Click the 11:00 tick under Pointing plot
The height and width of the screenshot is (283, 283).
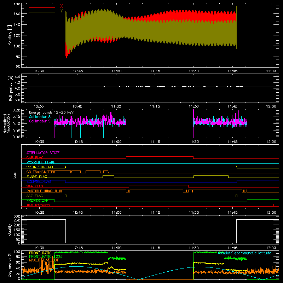116,71
